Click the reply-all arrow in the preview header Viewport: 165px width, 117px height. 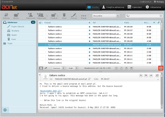coord(146,76)
